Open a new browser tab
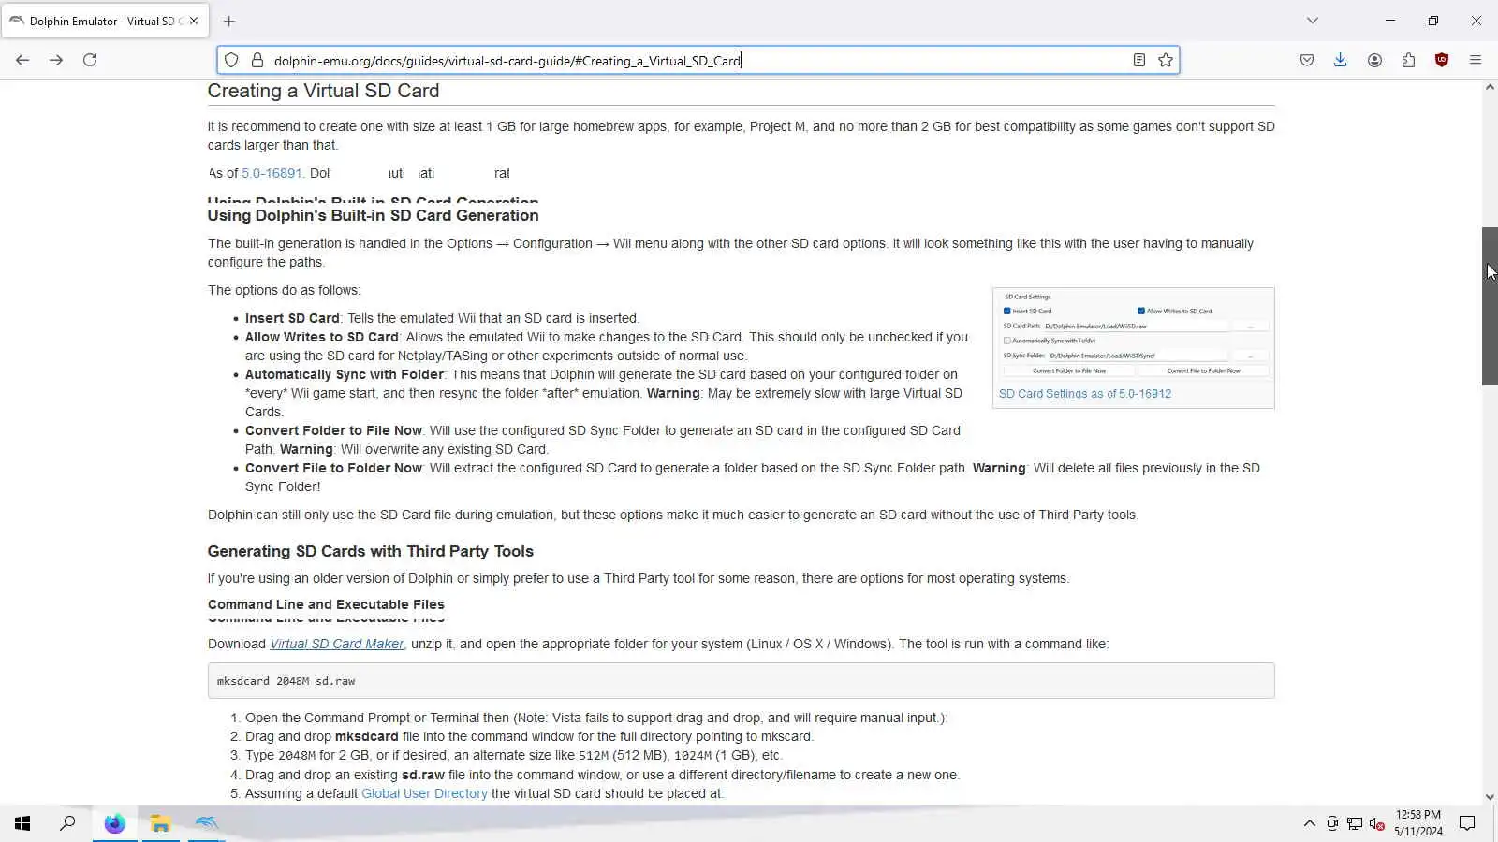 pos(229,21)
